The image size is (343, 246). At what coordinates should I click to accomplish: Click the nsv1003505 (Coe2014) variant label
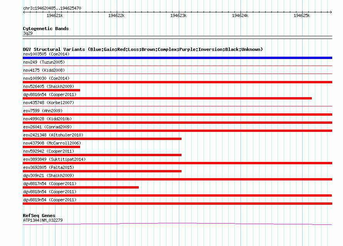(46, 54)
